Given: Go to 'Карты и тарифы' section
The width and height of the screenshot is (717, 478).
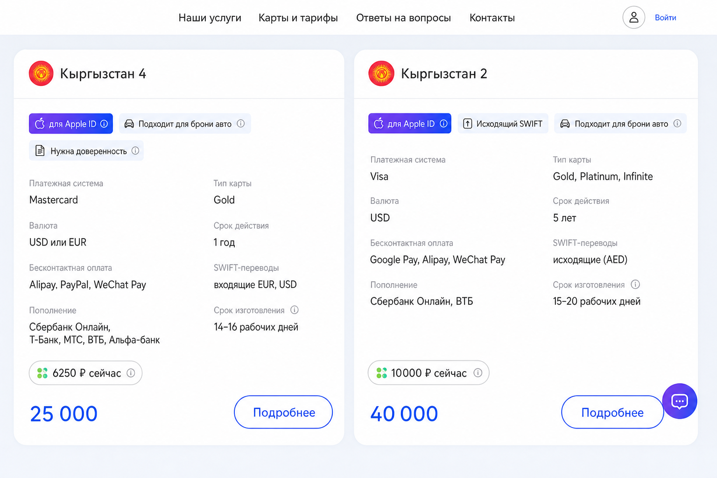Looking at the screenshot, I should coord(298,18).
